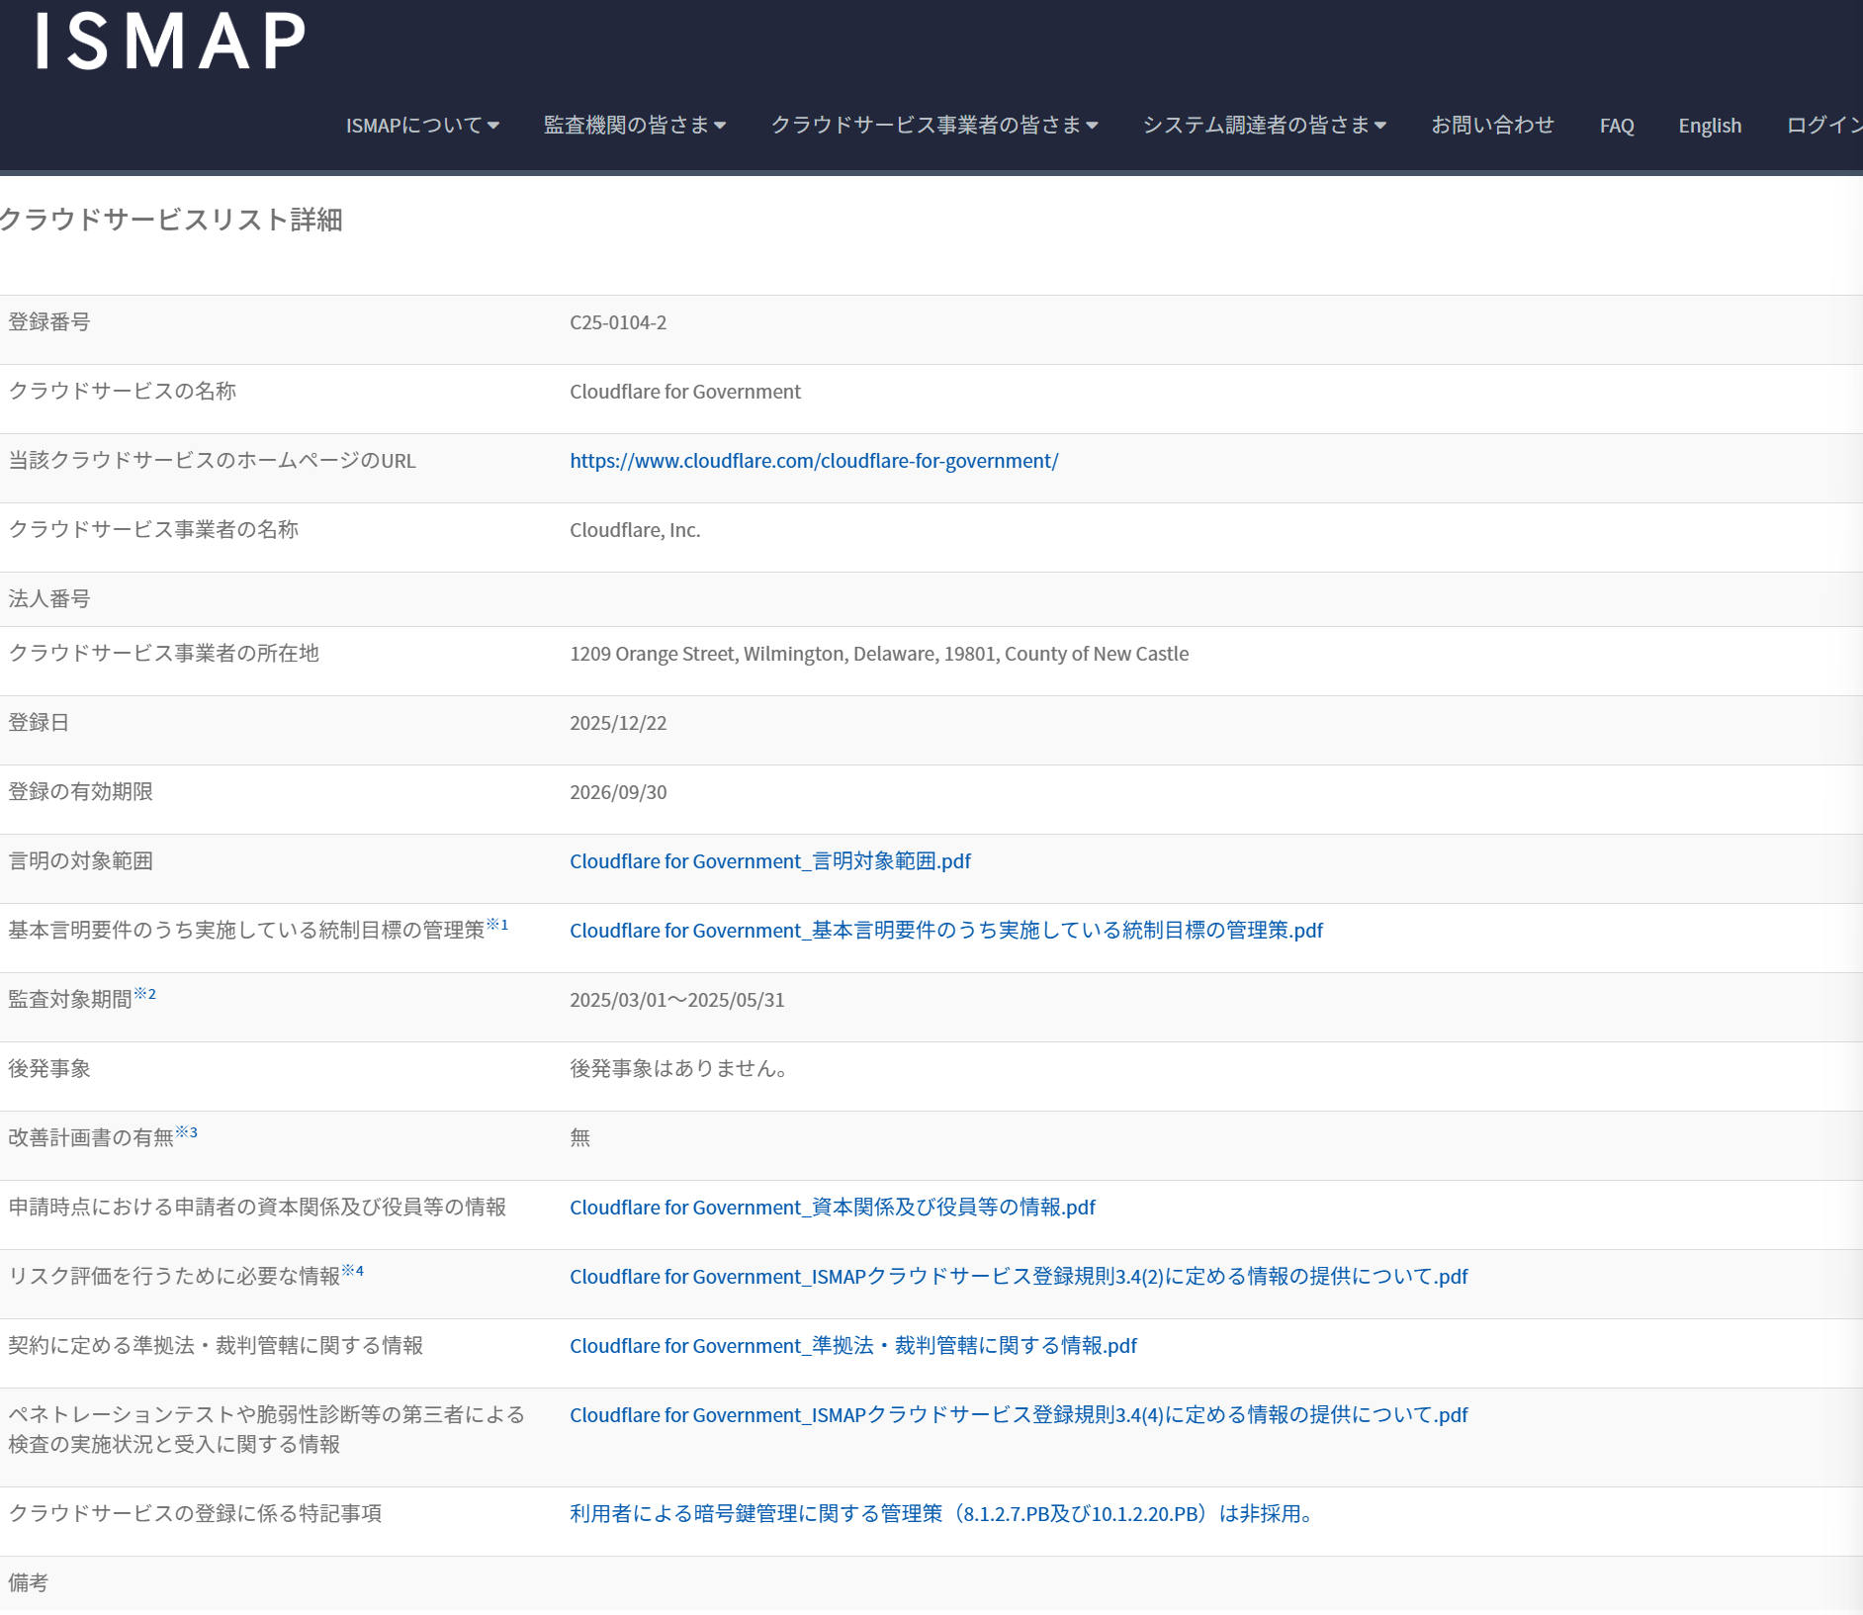This screenshot has width=1863, height=1615.
Task: Click footnote ※4 beside リスク評価 label
Action: point(353,1271)
